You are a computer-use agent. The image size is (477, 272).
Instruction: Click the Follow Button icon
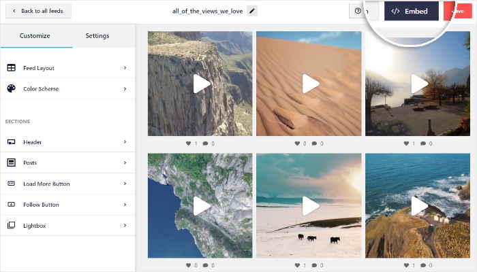12,204
